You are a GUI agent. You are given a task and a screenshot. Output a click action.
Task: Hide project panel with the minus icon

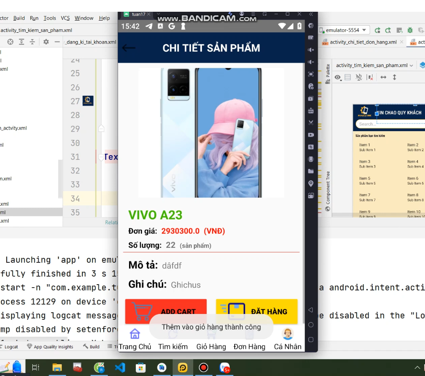(57, 42)
